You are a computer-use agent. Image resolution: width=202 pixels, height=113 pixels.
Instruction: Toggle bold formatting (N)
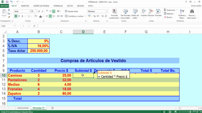16,16
